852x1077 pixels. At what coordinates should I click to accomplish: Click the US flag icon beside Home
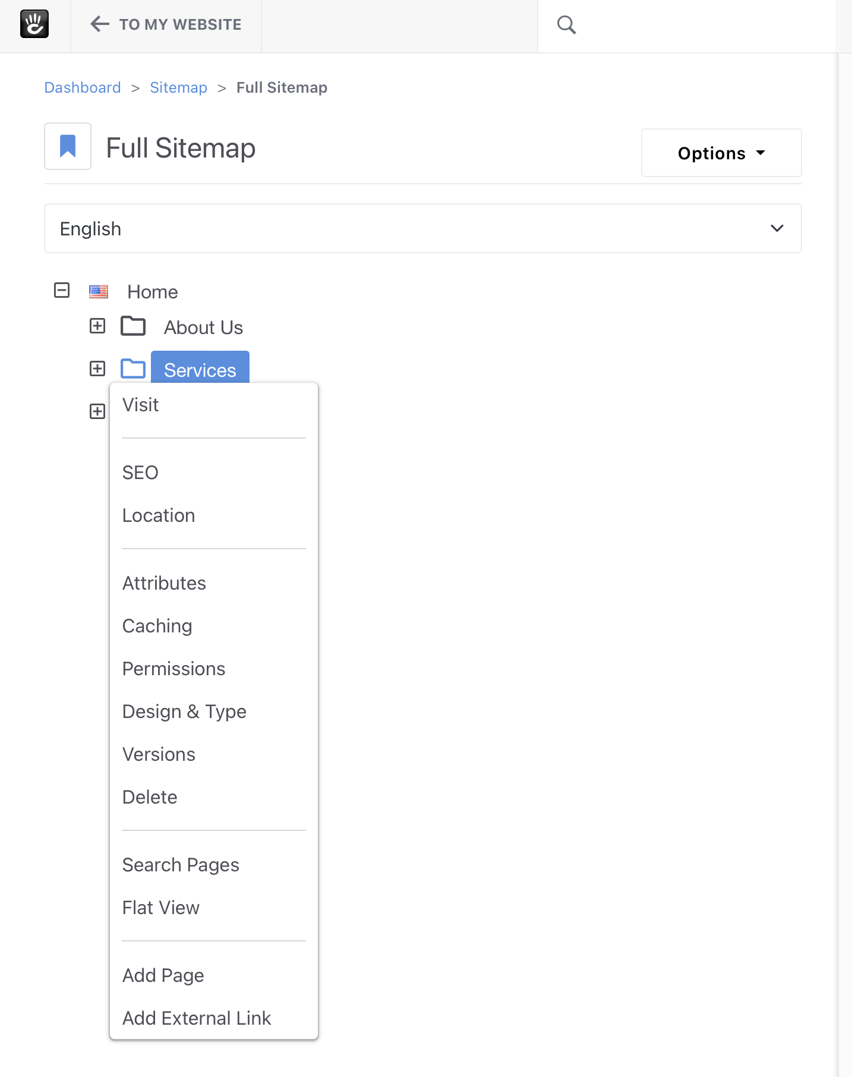pyautogui.click(x=99, y=292)
